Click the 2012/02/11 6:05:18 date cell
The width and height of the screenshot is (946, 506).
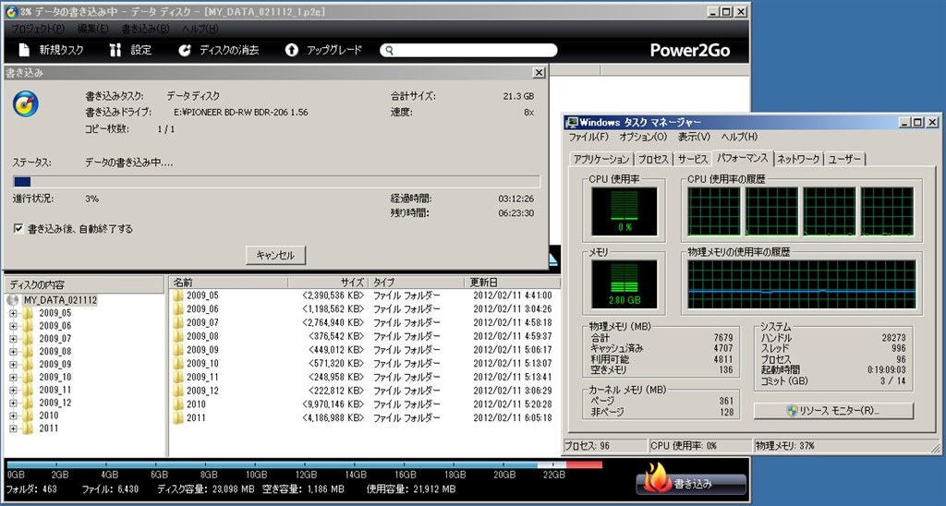click(512, 417)
